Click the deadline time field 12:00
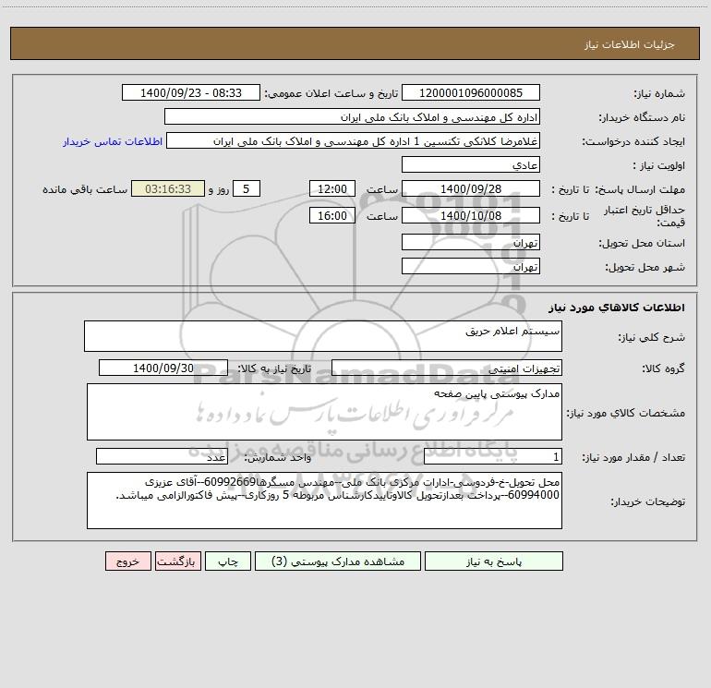Image resolution: width=711 pixels, height=688 pixels. click(x=331, y=188)
